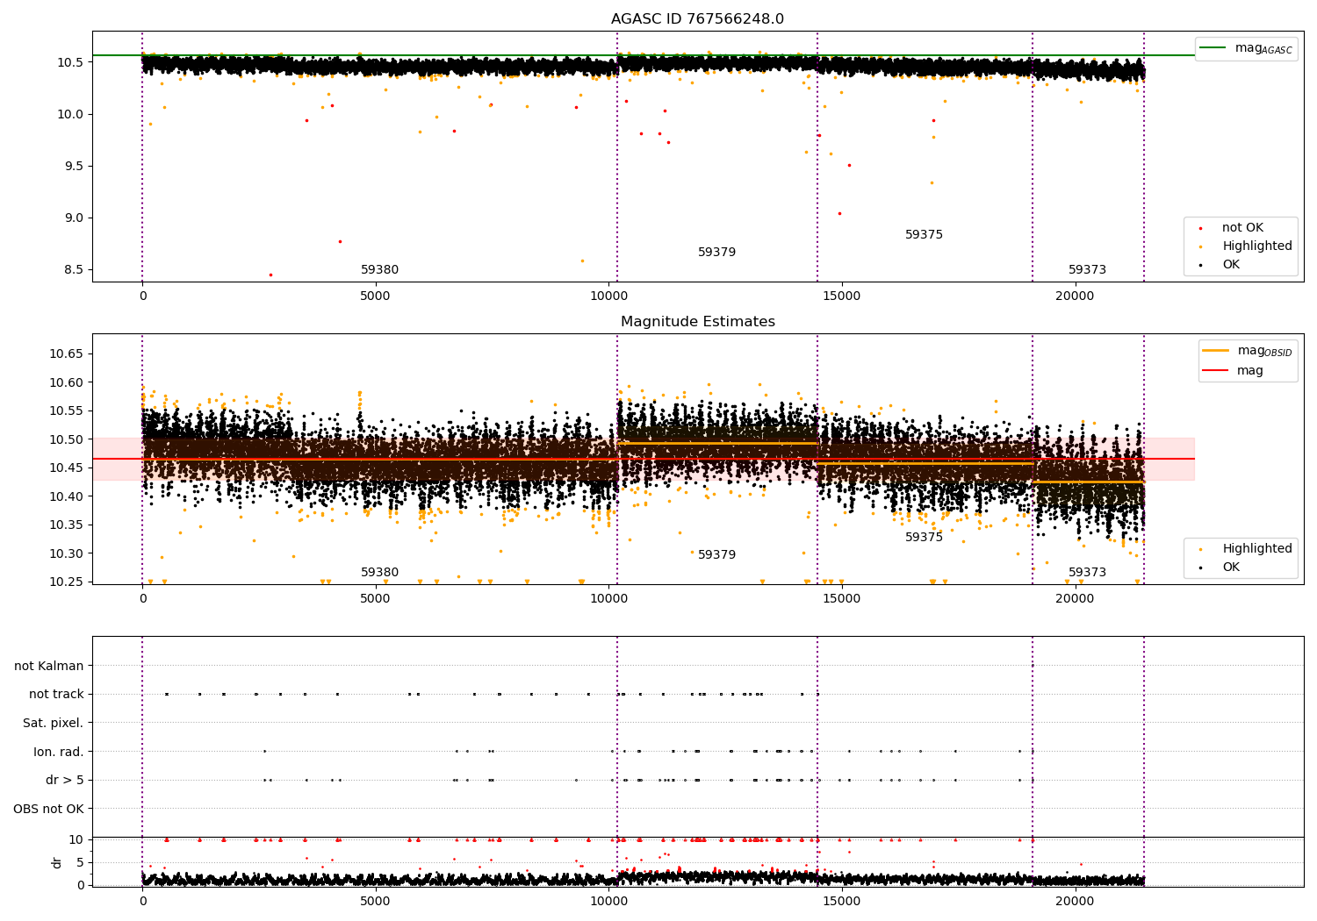This screenshot has width=1317, height=921.
Task: Click obsid label 59375 in Magnitude Estimates plot
Action: [x=924, y=538]
